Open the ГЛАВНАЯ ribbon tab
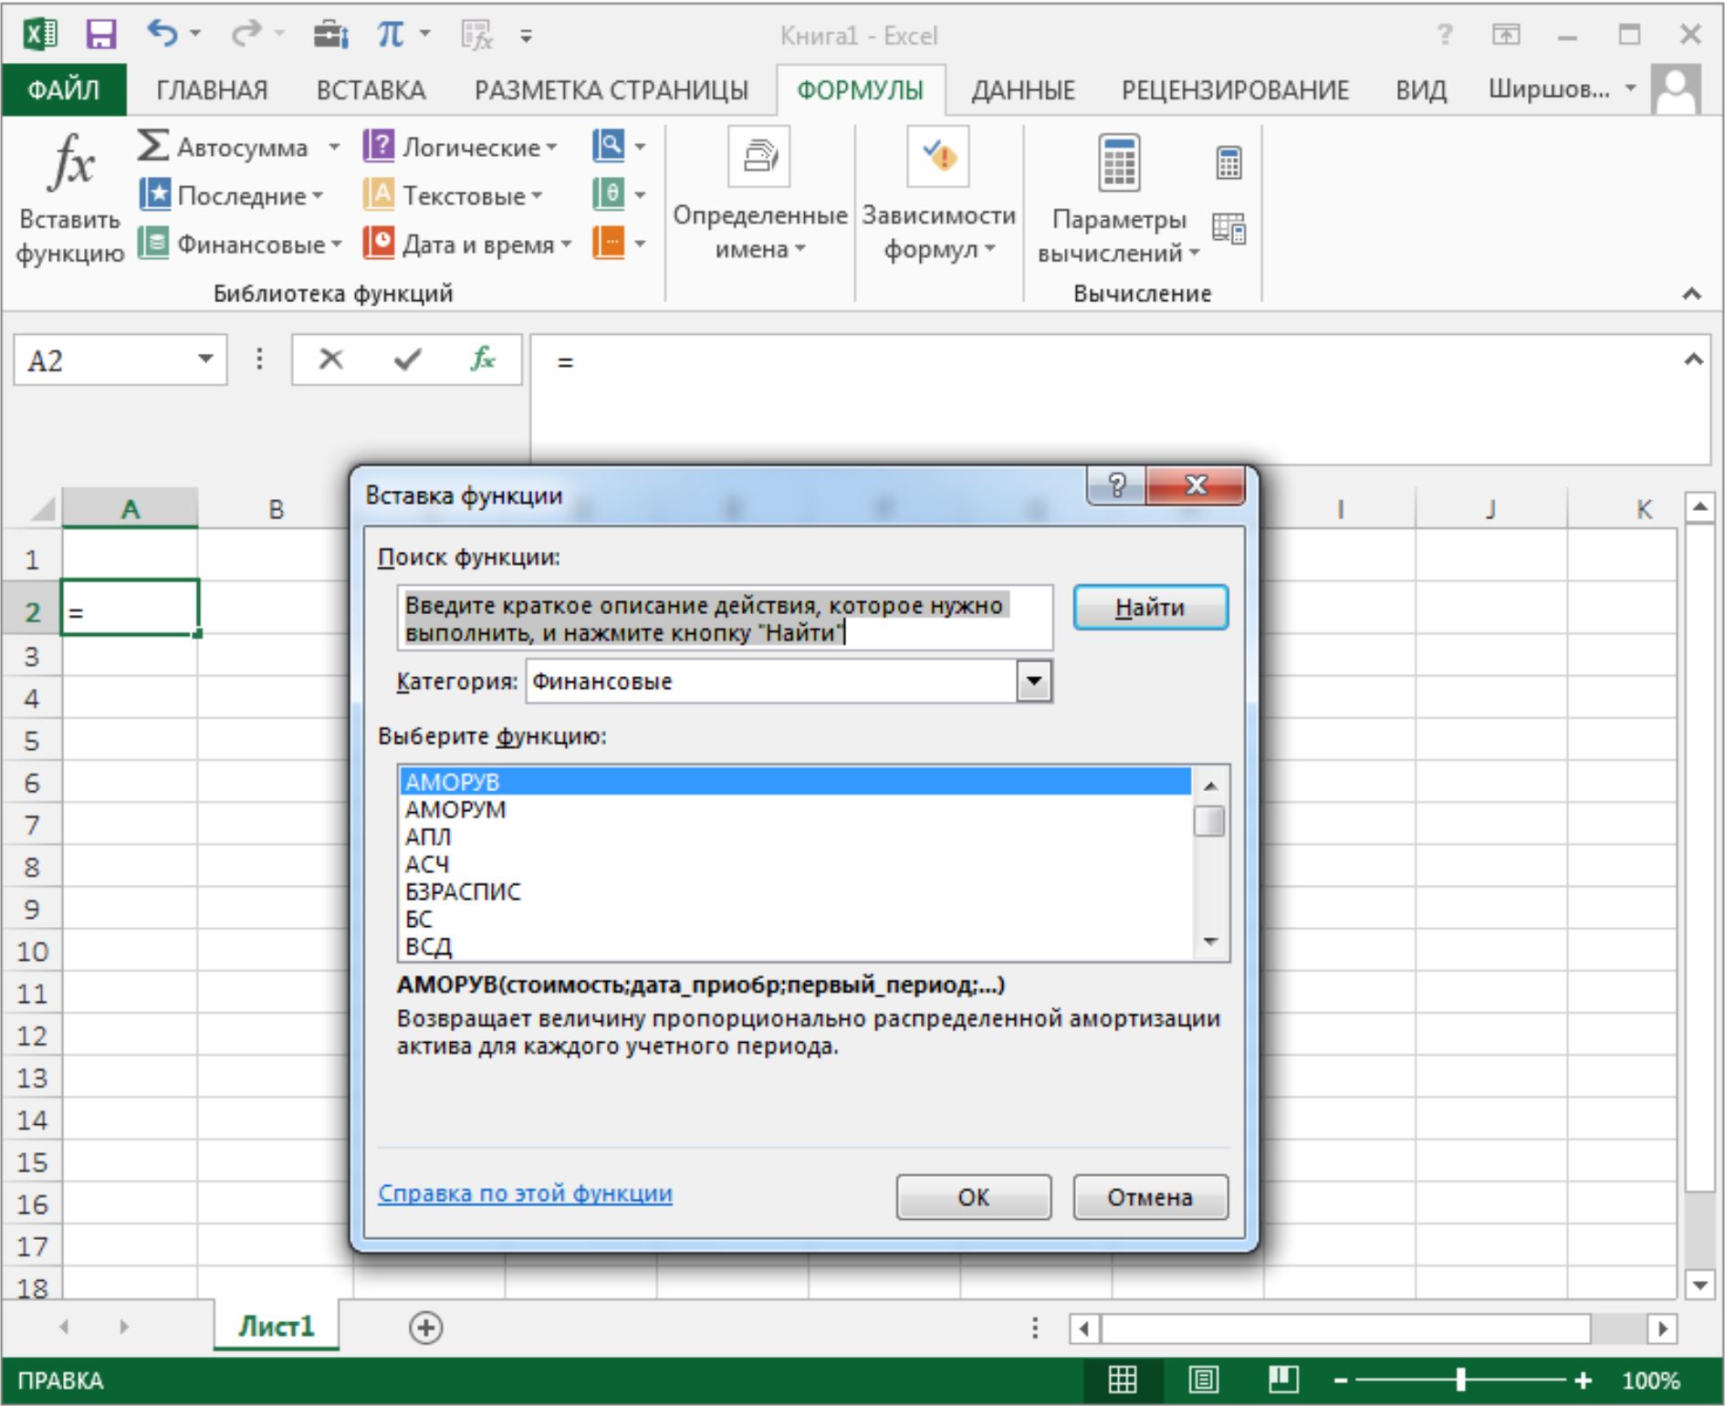Screen dimensions: 1725x1406 [212, 90]
